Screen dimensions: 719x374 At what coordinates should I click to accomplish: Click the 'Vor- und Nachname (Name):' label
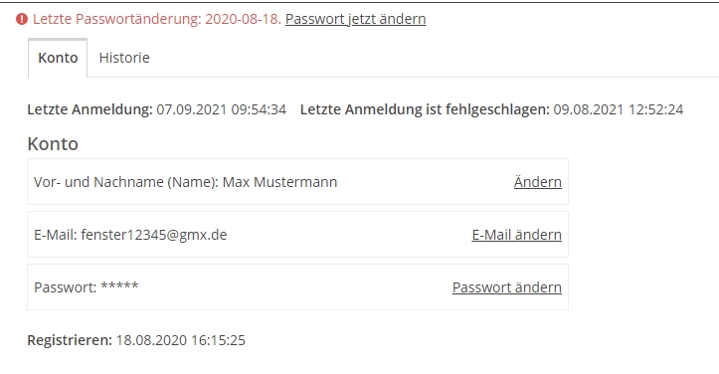click(126, 182)
